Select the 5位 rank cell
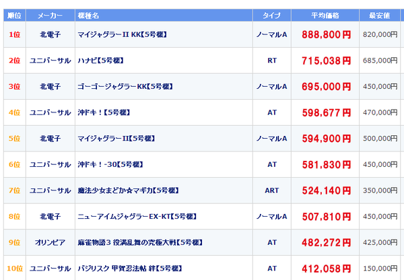Viewport: 404px width, 280px height. [14, 139]
